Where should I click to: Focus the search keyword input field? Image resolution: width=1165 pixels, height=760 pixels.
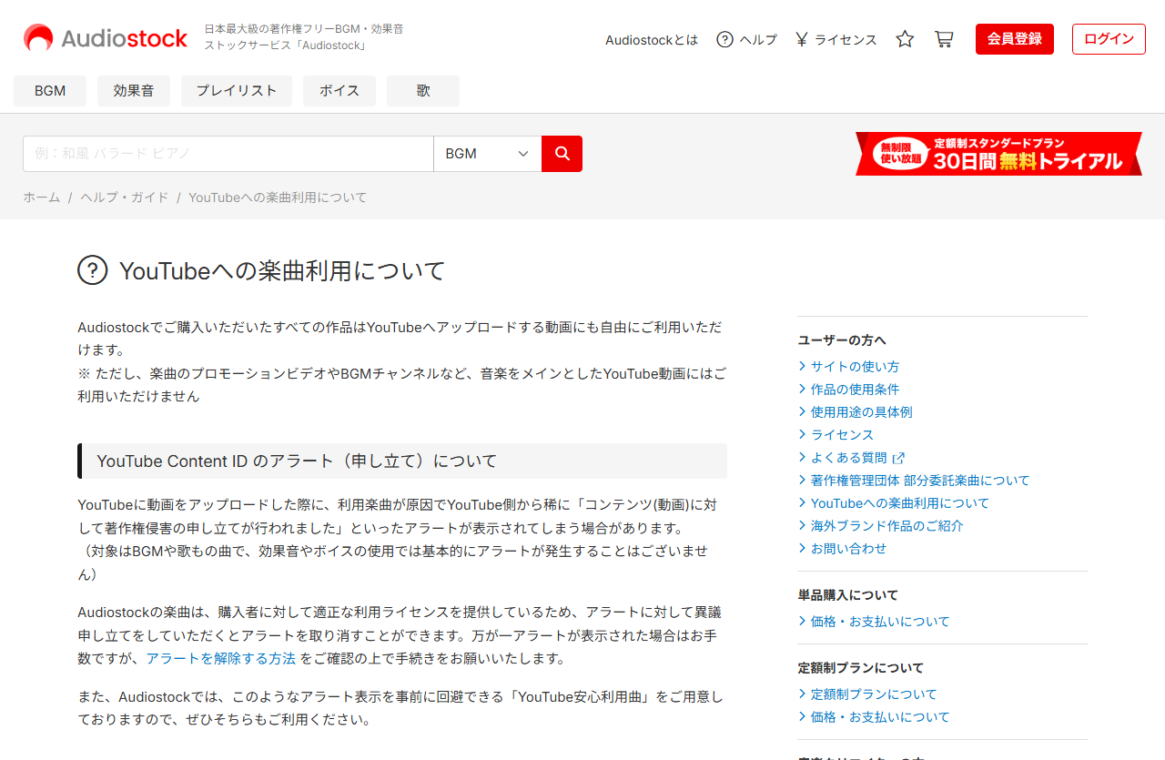click(228, 154)
